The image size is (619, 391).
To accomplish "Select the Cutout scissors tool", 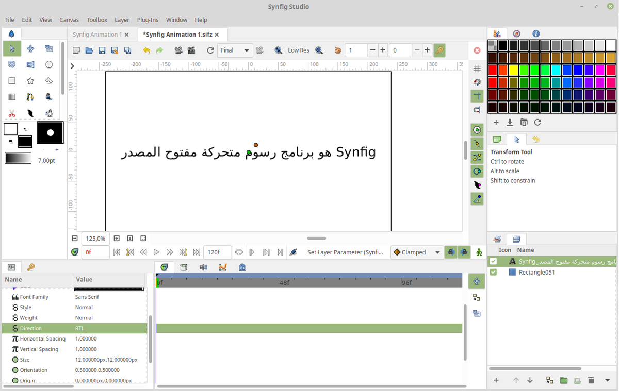I will click(x=11, y=113).
